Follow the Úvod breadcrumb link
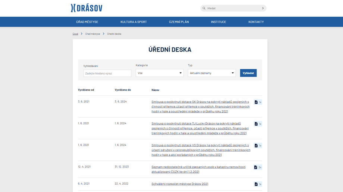 [x=75, y=34]
